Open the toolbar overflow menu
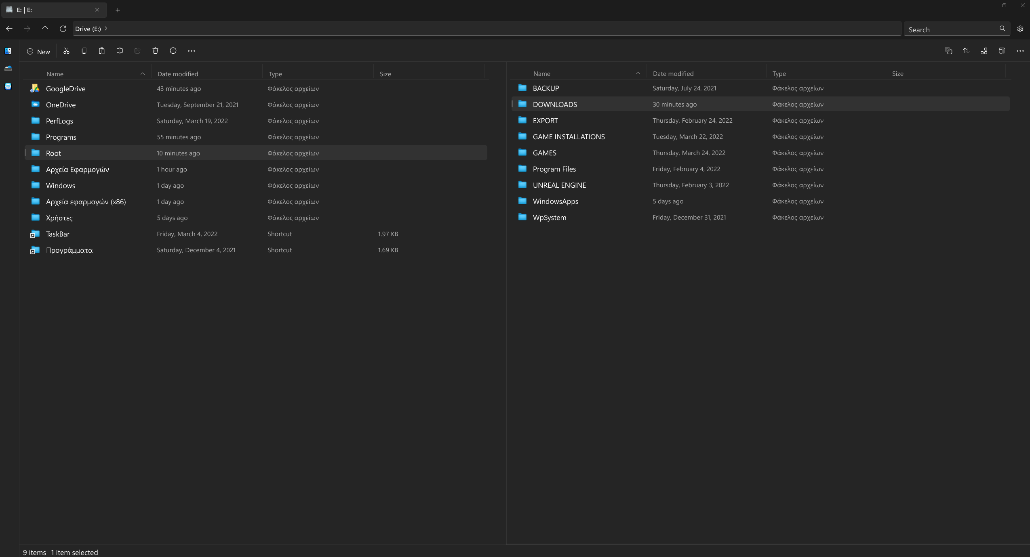The image size is (1030, 557). (x=191, y=51)
